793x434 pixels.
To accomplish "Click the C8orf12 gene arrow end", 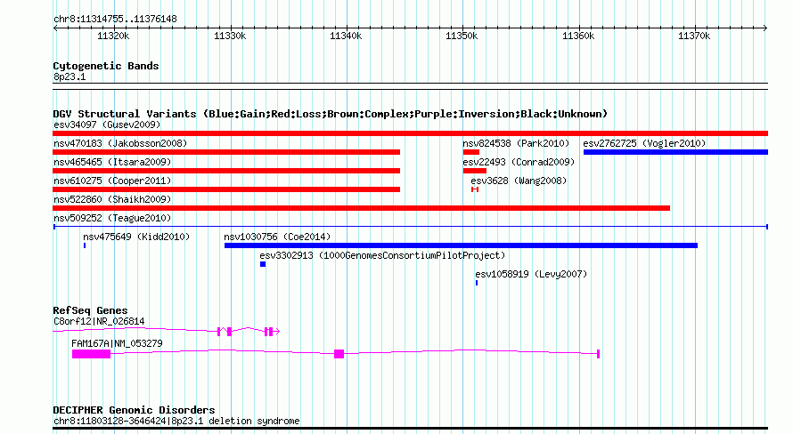I will pyautogui.click(x=276, y=332).
